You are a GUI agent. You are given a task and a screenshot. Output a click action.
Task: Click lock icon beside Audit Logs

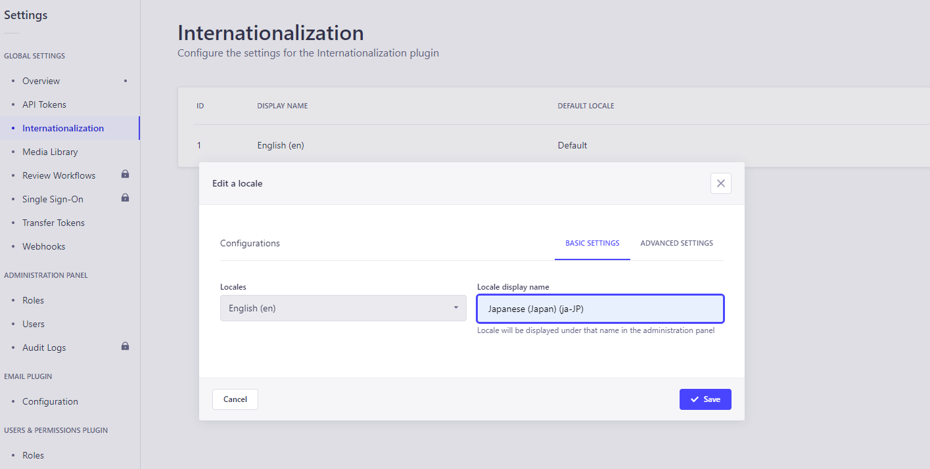click(125, 347)
